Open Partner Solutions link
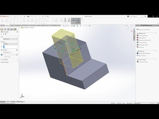159x119 pixels. (x=142, y=56)
